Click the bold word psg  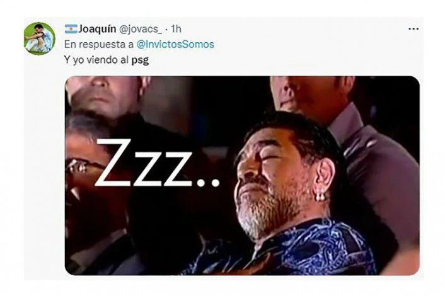pyautogui.click(x=140, y=60)
